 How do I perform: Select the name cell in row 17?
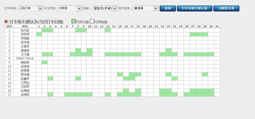click(x=25, y=94)
